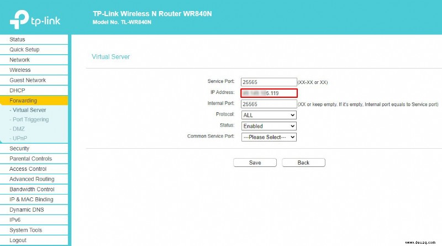Click the tp-link logo icon
The height and width of the screenshot is (246, 442).
[19, 19]
